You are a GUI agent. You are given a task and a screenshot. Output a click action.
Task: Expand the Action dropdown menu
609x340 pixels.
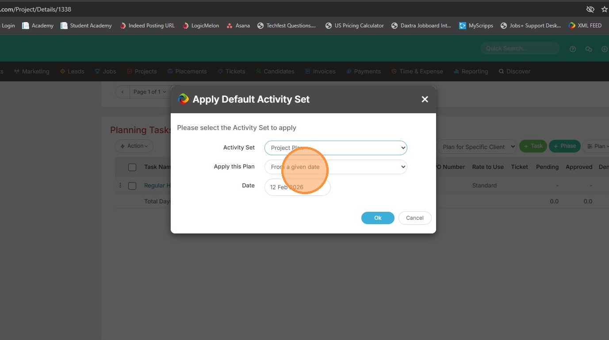click(x=134, y=146)
